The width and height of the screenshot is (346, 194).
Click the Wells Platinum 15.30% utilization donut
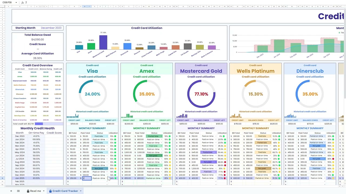[x=255, y=94]
